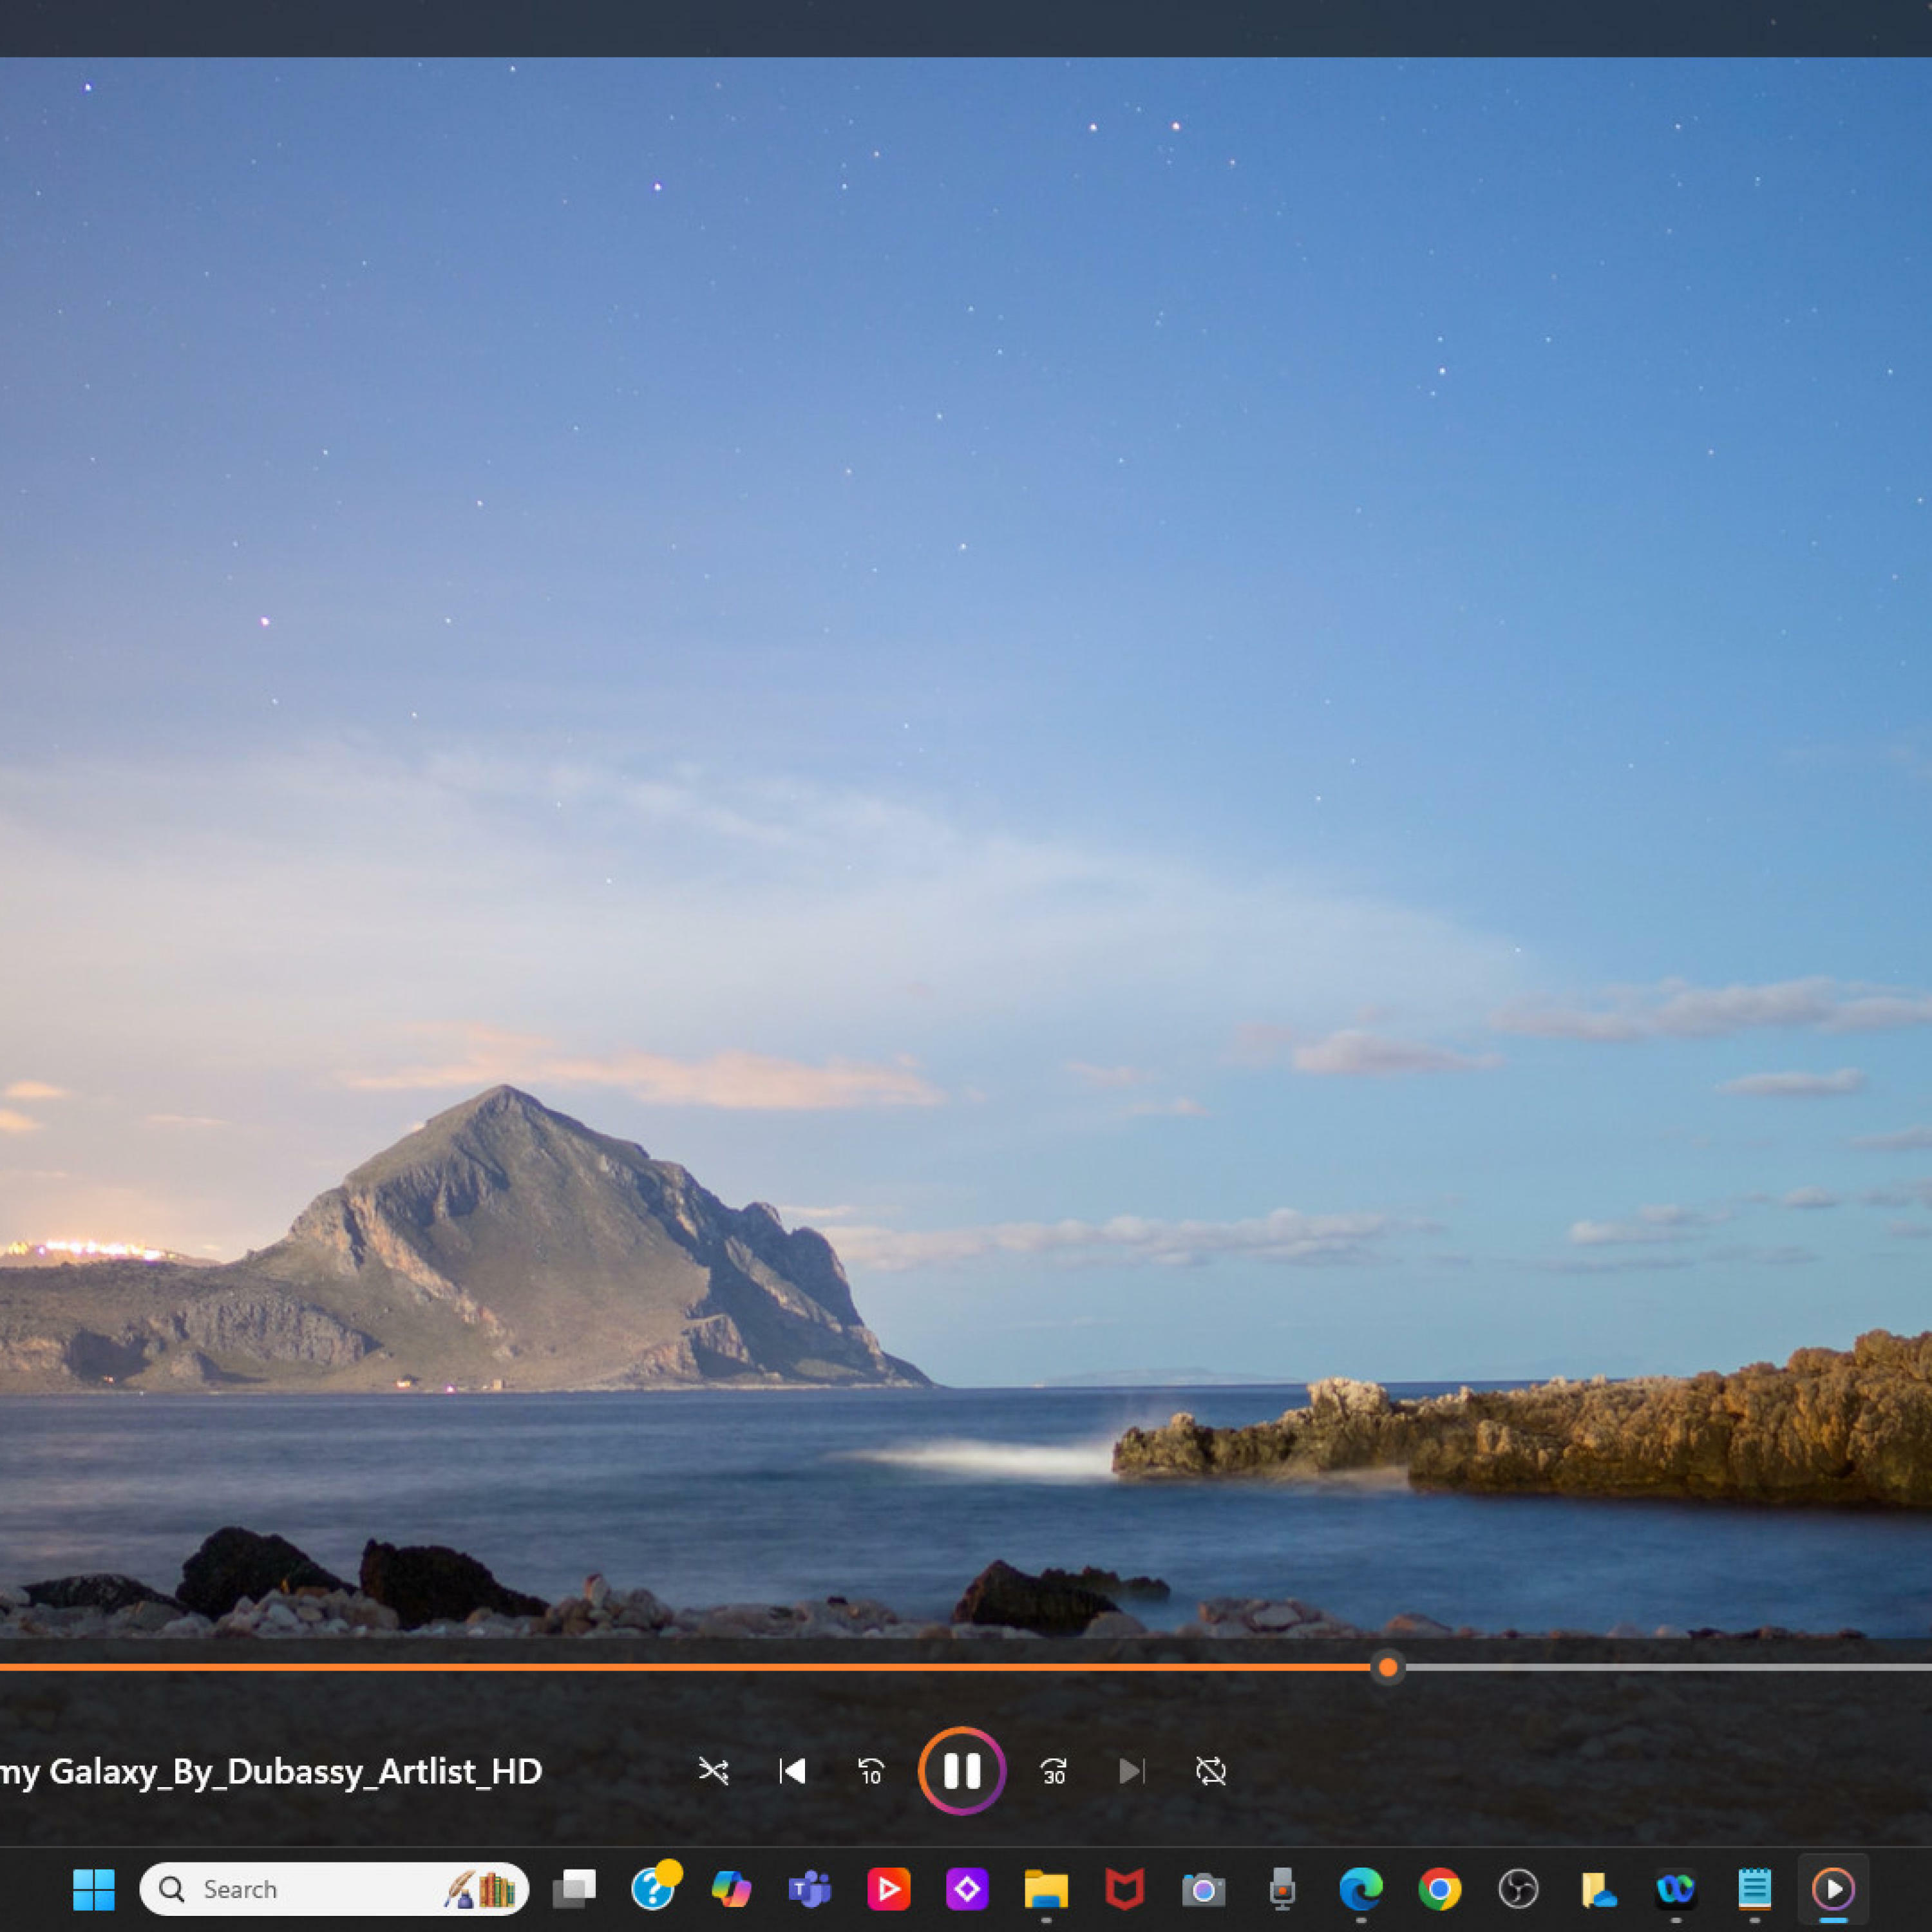This screenshot has height=1932, width=1932.
Task: Go to the next track
Action: click(x=1131, y=1771)
